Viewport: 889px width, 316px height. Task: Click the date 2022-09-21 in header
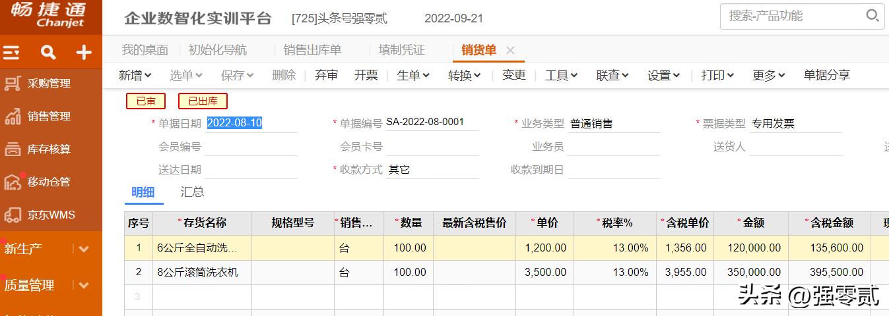pyautogui.click(x=453, y=18)
